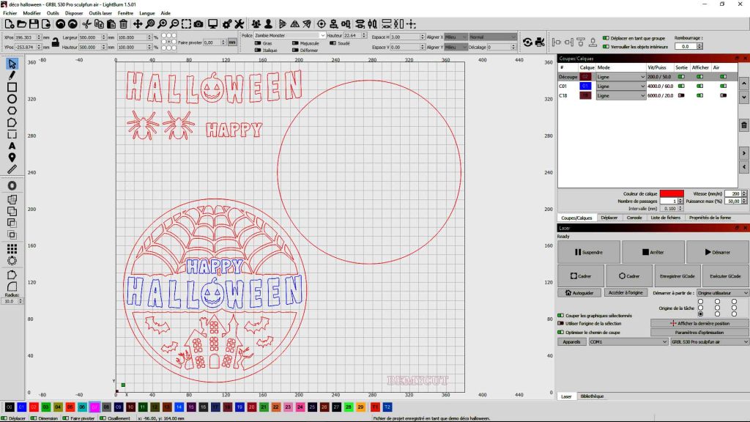
Task: Select the Rectangle drawing tool
Action: [12, 87]
